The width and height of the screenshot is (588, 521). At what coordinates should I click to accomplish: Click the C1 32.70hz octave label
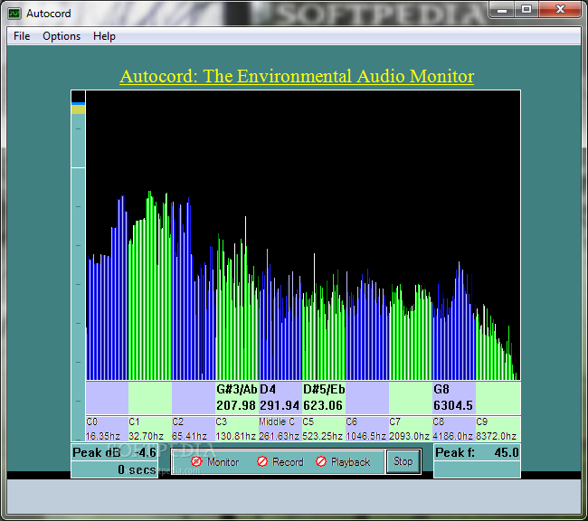[150, 429]
